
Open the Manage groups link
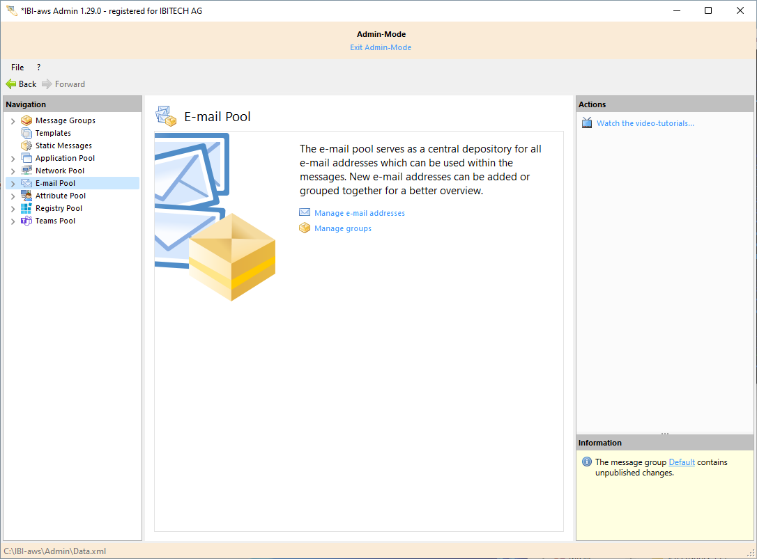tap(342, 228)
